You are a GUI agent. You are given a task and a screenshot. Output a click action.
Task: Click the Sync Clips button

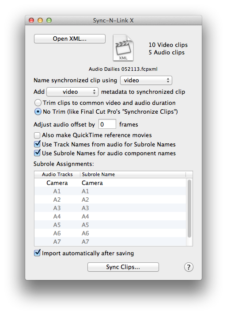tap(123, 267)
